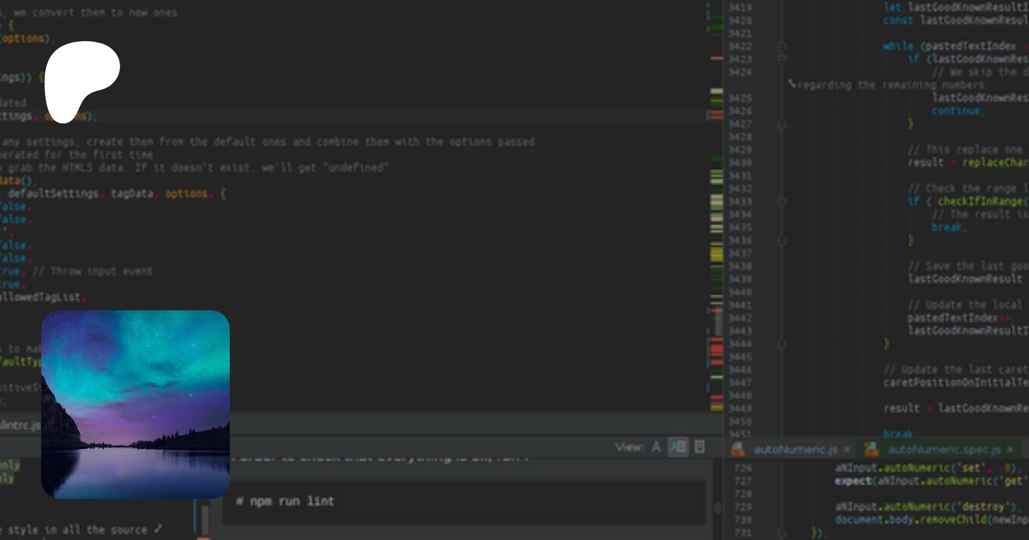Click the 'npm run lint' code block
Screen dimensions: 1029x540
point(463,502)
